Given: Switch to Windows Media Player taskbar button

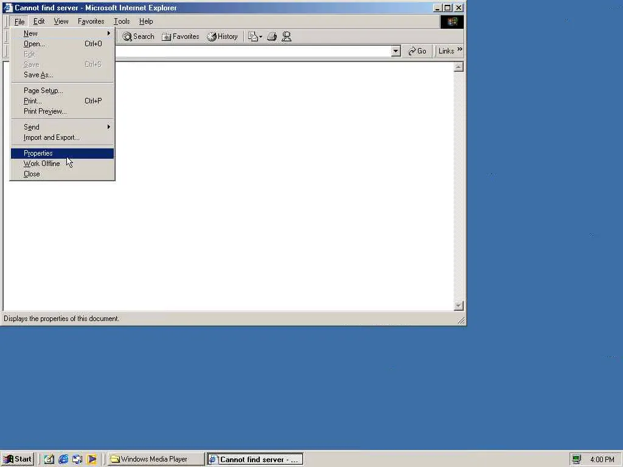Looking at the screenshot, I should 156,459.
